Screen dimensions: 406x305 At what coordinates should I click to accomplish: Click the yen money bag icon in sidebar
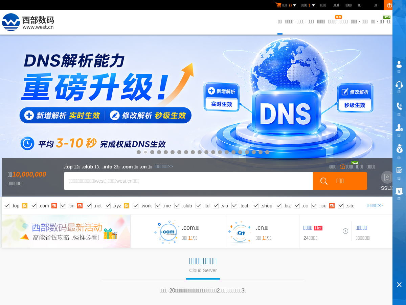[399, 148]
